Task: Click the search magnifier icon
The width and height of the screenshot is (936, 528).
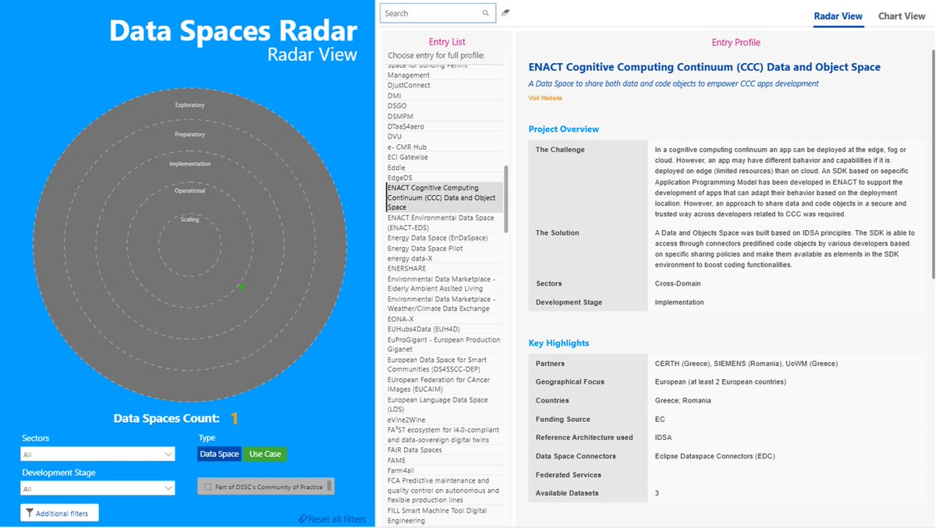Action: tap(486, 13)
